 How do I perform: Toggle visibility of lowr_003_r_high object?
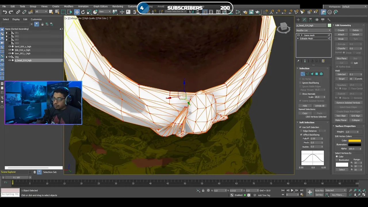(9, 53)
